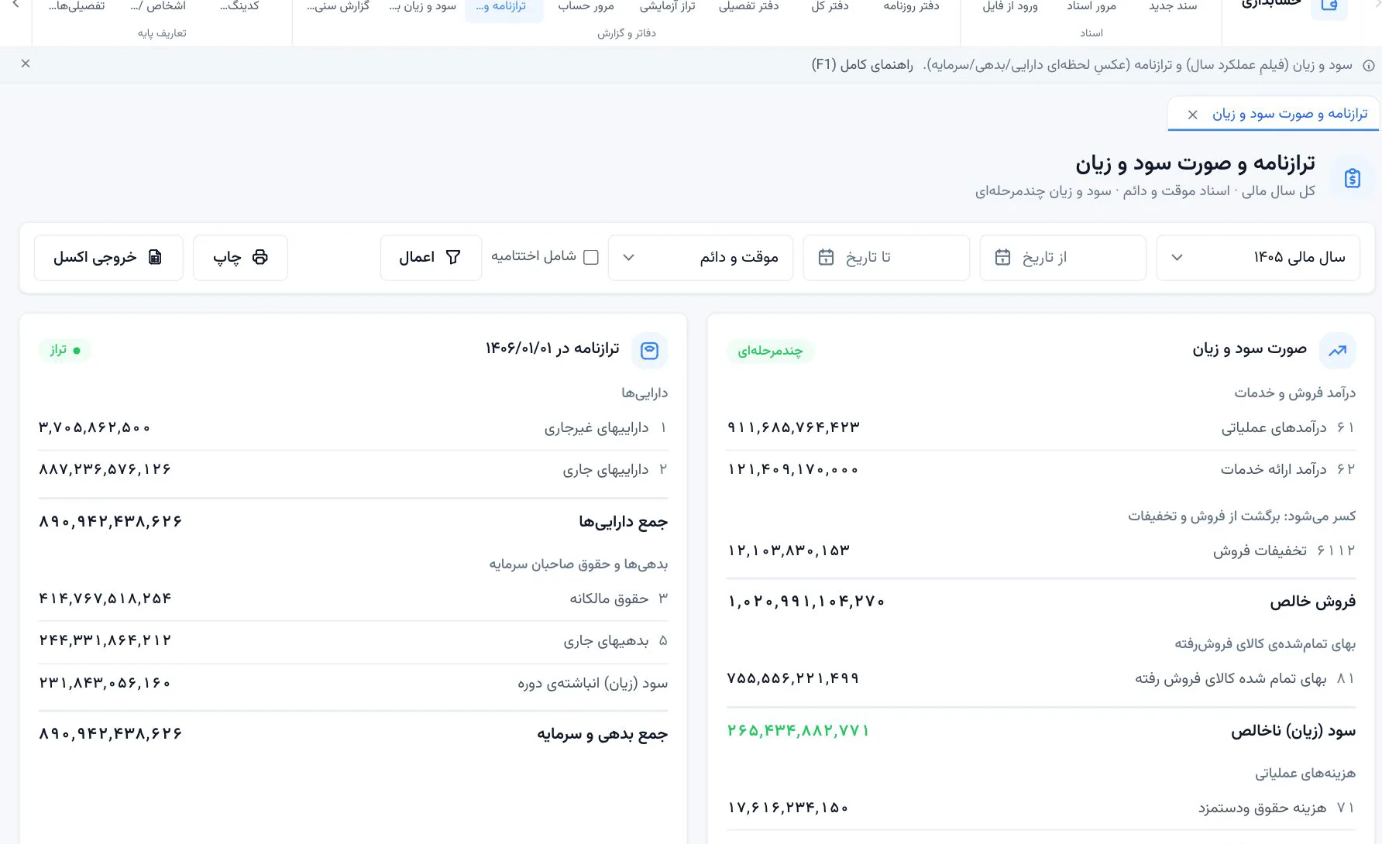
Task: Open کدینگ coding definitions
Action: pos(239,7)
